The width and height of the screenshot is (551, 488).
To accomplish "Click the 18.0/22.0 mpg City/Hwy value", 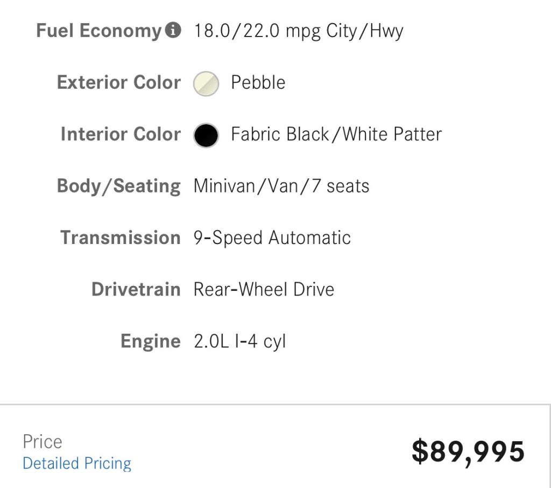I will pos(298,31).
